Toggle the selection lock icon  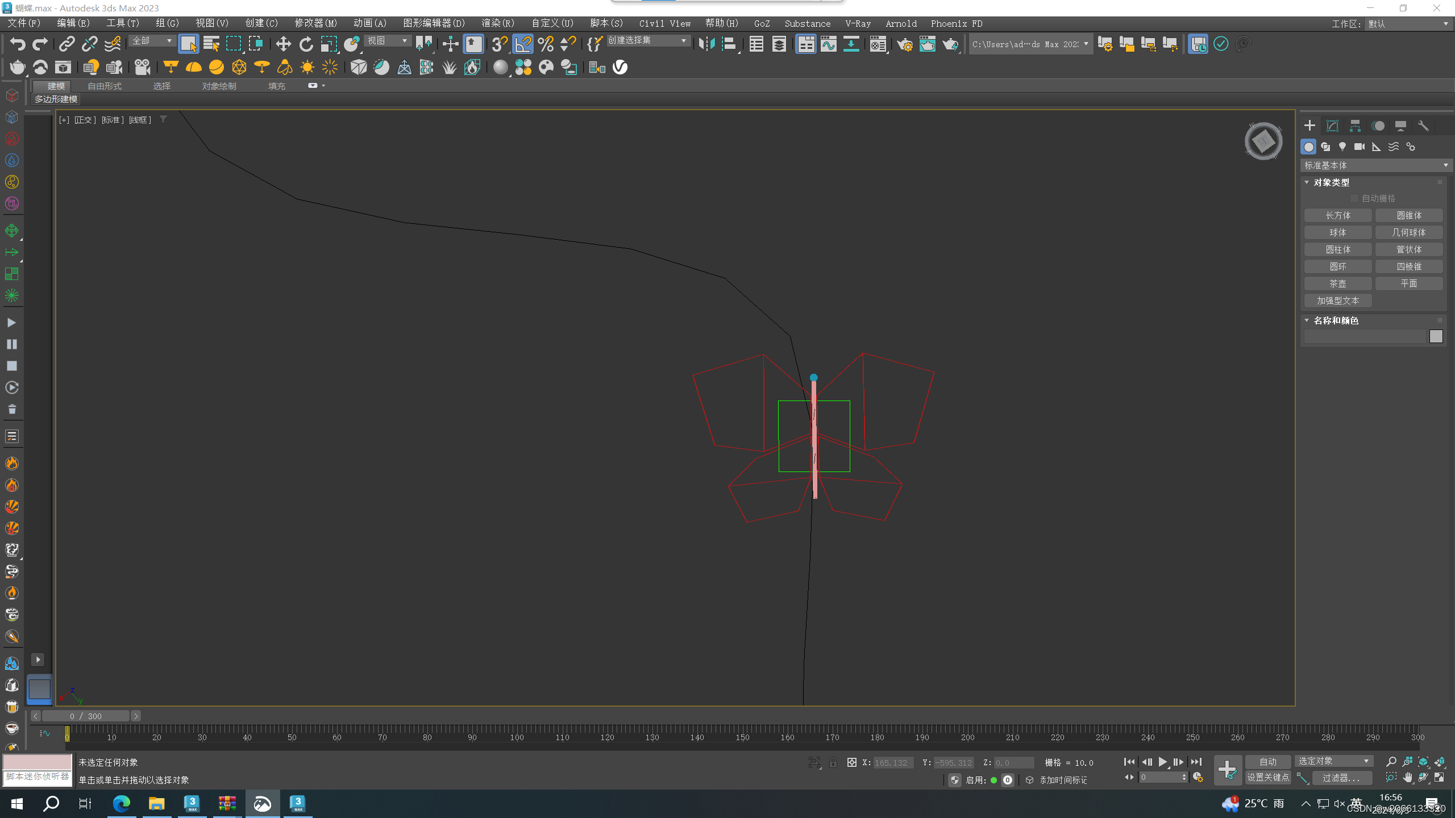click(x=833, y=763)
